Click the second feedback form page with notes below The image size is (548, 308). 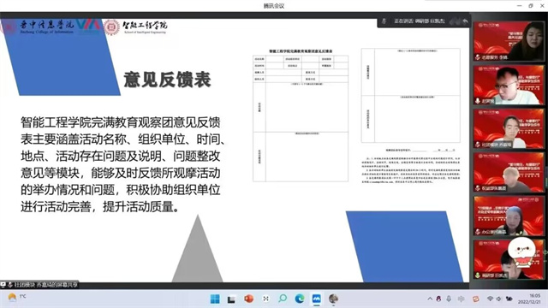click(411, 116)
